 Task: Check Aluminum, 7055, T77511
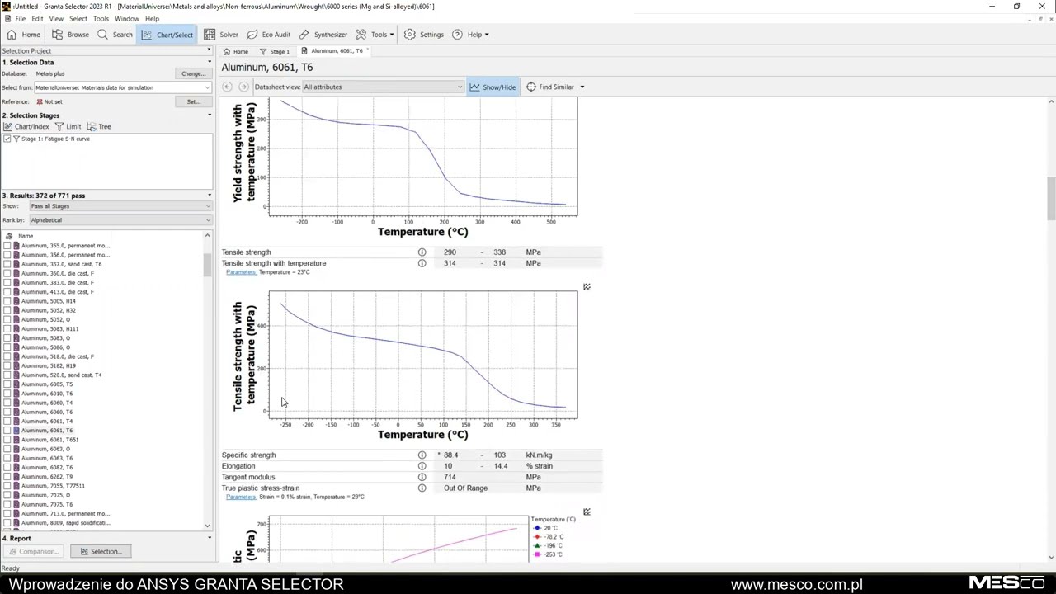click(x=7, y=486)
